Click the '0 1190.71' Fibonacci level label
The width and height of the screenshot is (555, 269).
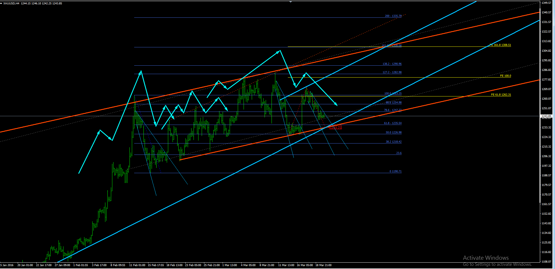(396, 171)
